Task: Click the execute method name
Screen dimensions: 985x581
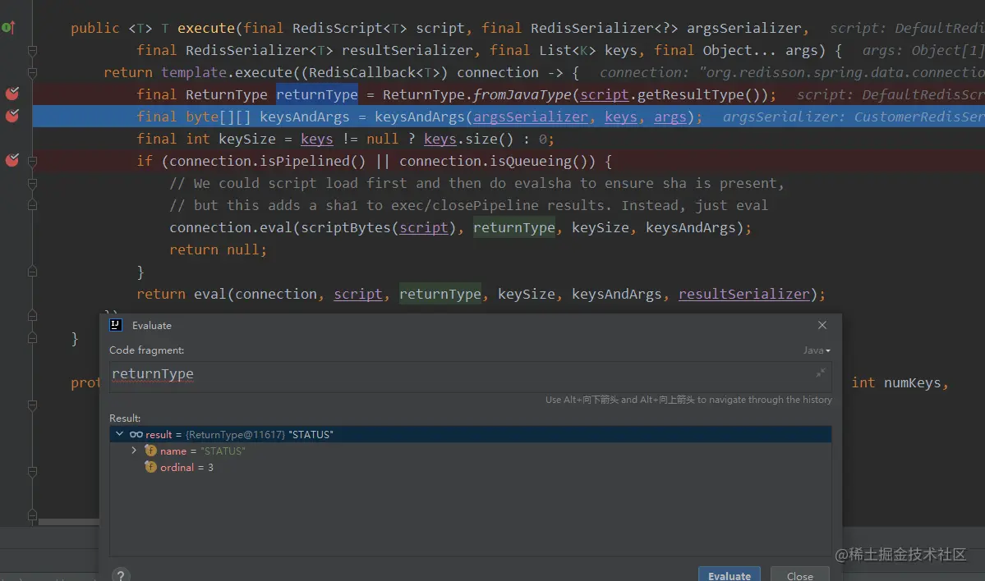Action: 206,28
